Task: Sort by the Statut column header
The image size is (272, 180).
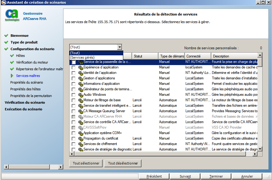Action: click(x=145, y=56)
